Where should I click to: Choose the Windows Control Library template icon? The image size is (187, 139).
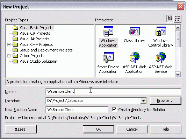pos(161,31)
